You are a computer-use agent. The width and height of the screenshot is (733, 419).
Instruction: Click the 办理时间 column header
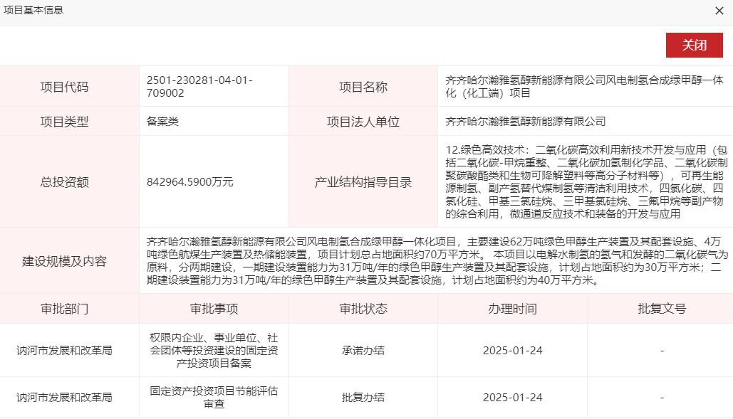(x=512, y=309)
